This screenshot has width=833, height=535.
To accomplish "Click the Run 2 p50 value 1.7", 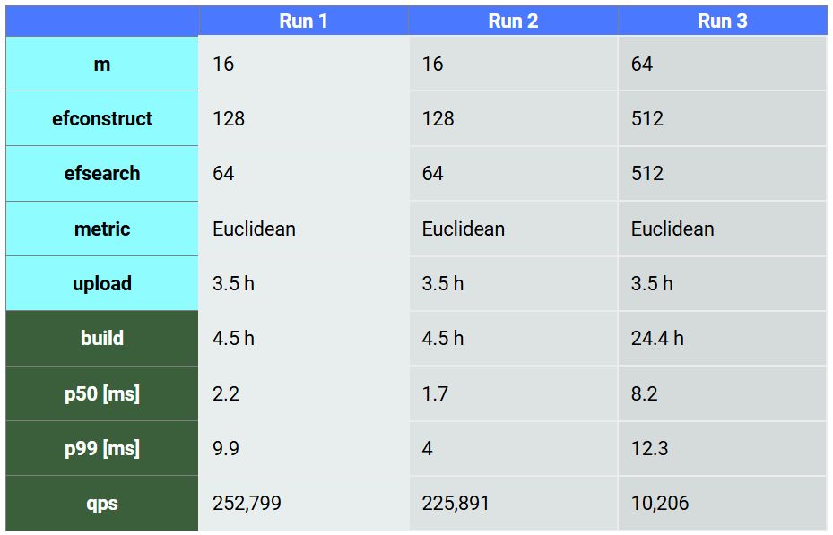I will pyautogui.click(x=435, y=394).
